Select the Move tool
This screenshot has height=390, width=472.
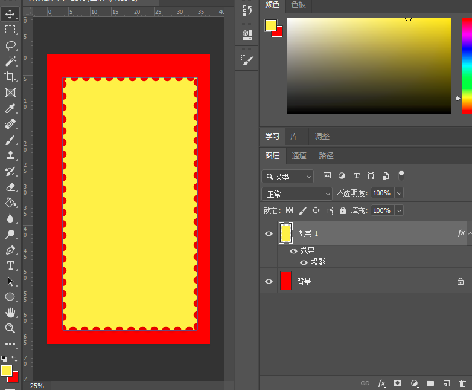coord(10,14)
